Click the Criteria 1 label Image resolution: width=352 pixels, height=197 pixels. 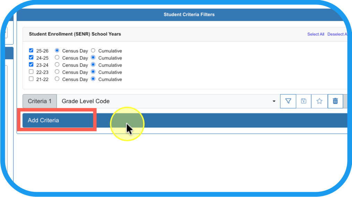coord(40,101)
